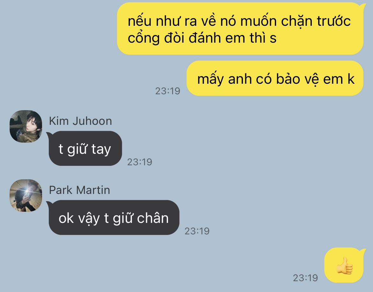373x292 pixels.
Task: Open Kim Juhoon's profile picture
Action: point(26,126)
